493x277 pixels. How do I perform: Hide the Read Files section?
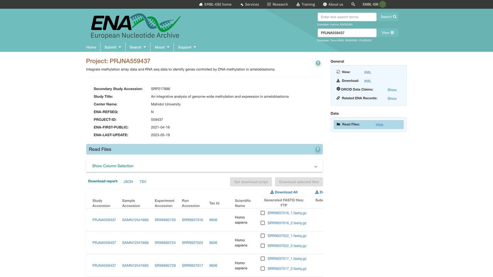tap(379, 125)
